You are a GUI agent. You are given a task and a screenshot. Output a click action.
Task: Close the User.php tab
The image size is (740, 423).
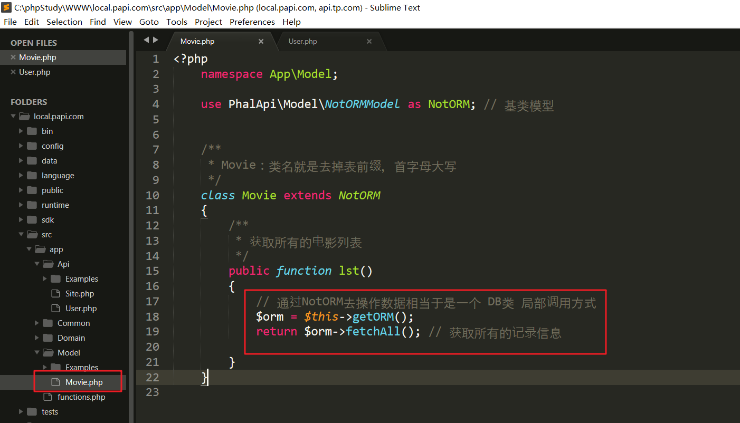369,41
